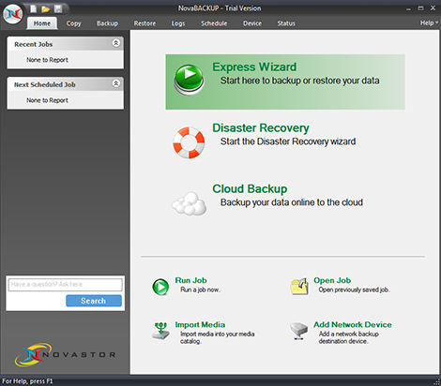Go to the Logs tab
This screenshot has width=441, height=386.
(178, 23)
